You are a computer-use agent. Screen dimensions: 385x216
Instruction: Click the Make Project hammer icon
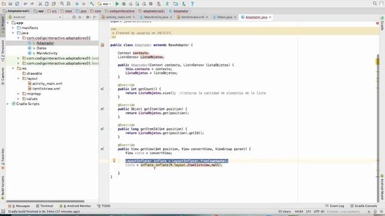point(92,4)
